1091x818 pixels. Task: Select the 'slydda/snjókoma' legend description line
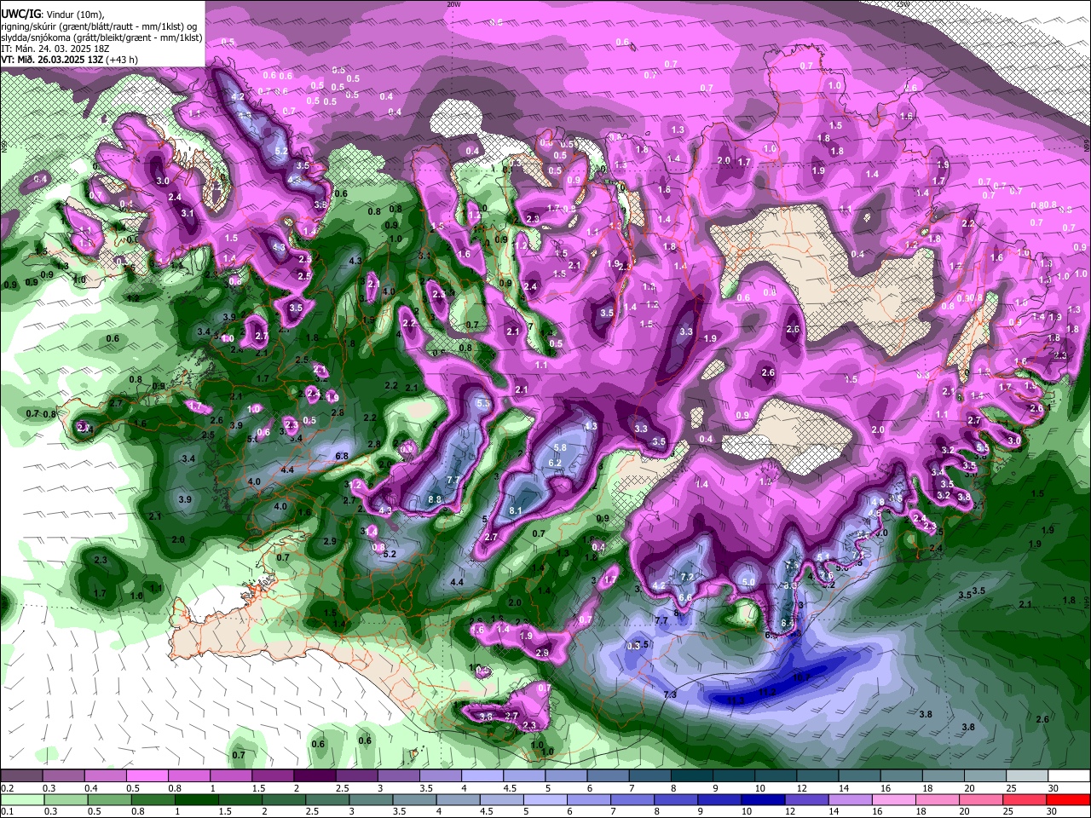101,37
